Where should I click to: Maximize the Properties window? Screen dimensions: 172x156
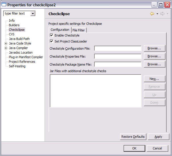(161, 5)
